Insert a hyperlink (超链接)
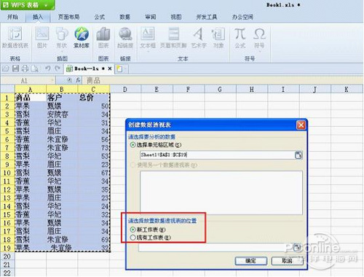This screenshot has height=277, width=364. coord(125,37)
